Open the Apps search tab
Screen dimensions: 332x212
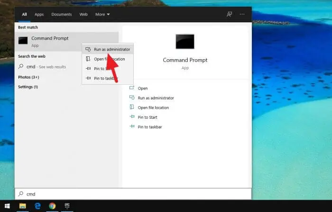39,14
